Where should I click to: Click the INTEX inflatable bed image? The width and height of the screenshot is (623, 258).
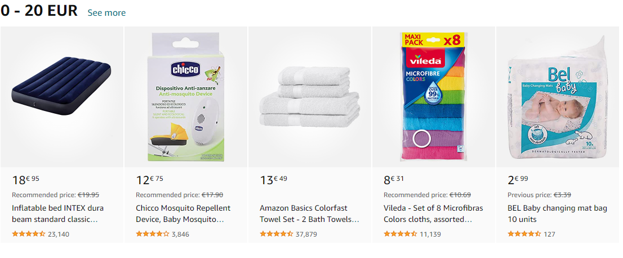62,96
